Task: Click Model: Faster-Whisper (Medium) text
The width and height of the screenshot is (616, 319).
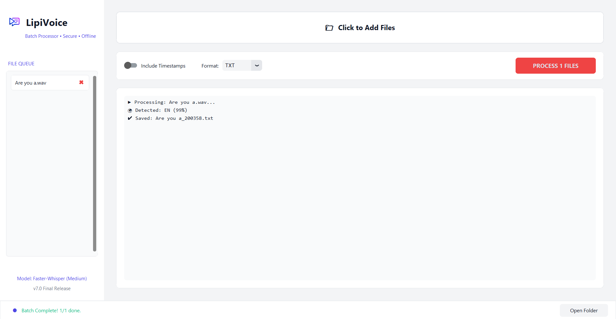Action: click(x=52, y=278)
